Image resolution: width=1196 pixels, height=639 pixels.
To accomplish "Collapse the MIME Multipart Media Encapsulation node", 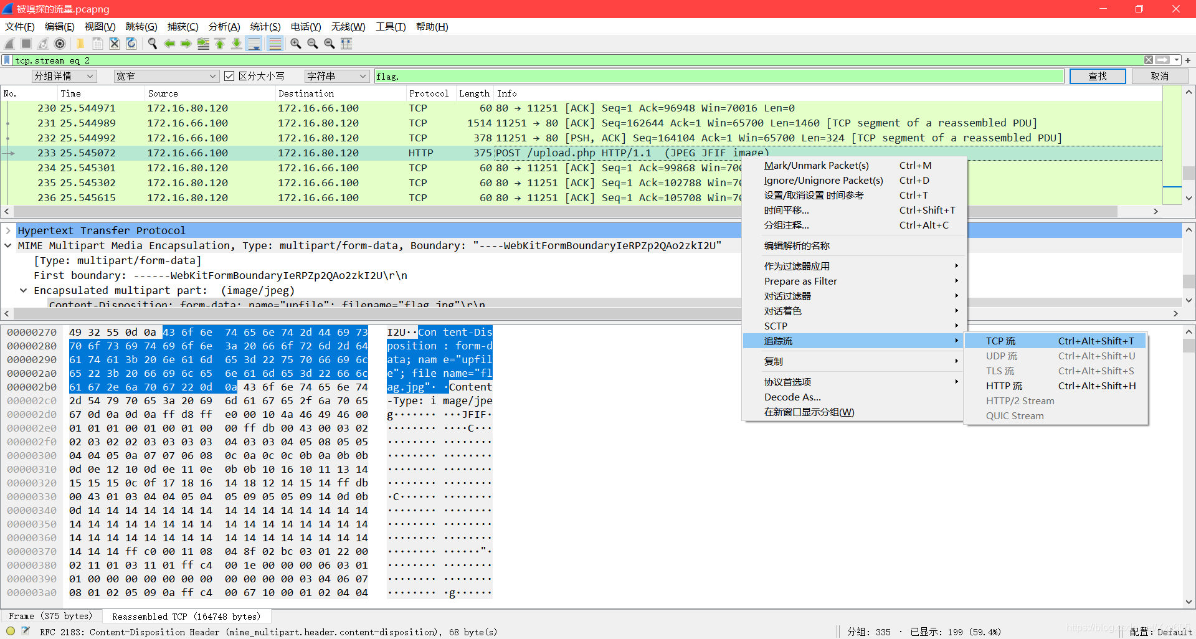I will click(8, 245).
